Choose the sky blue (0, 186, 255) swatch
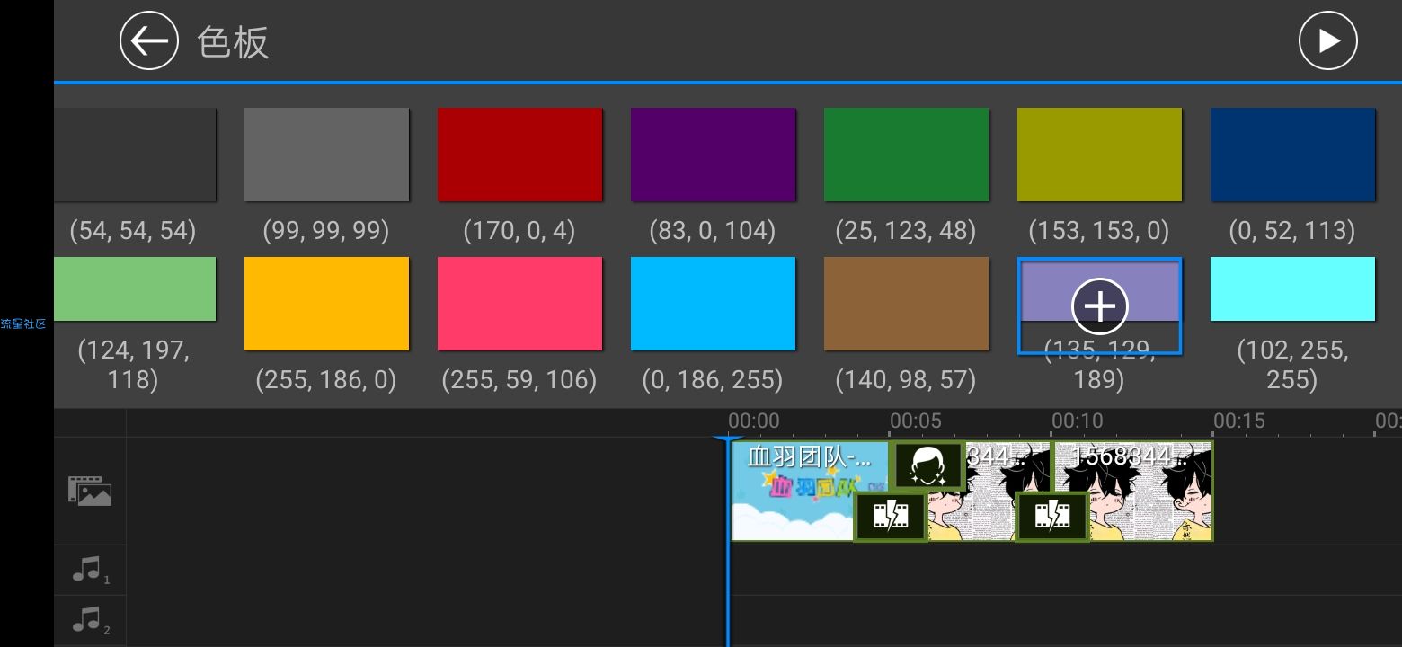The width and height of the screenshot is (1402, 647). coord(713,304)
